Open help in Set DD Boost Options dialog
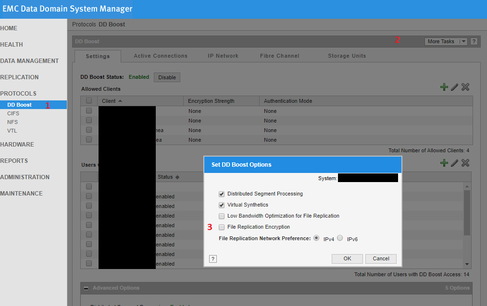Screen dimensions: 487x306 pyautogui.click(x=212, y=258)
